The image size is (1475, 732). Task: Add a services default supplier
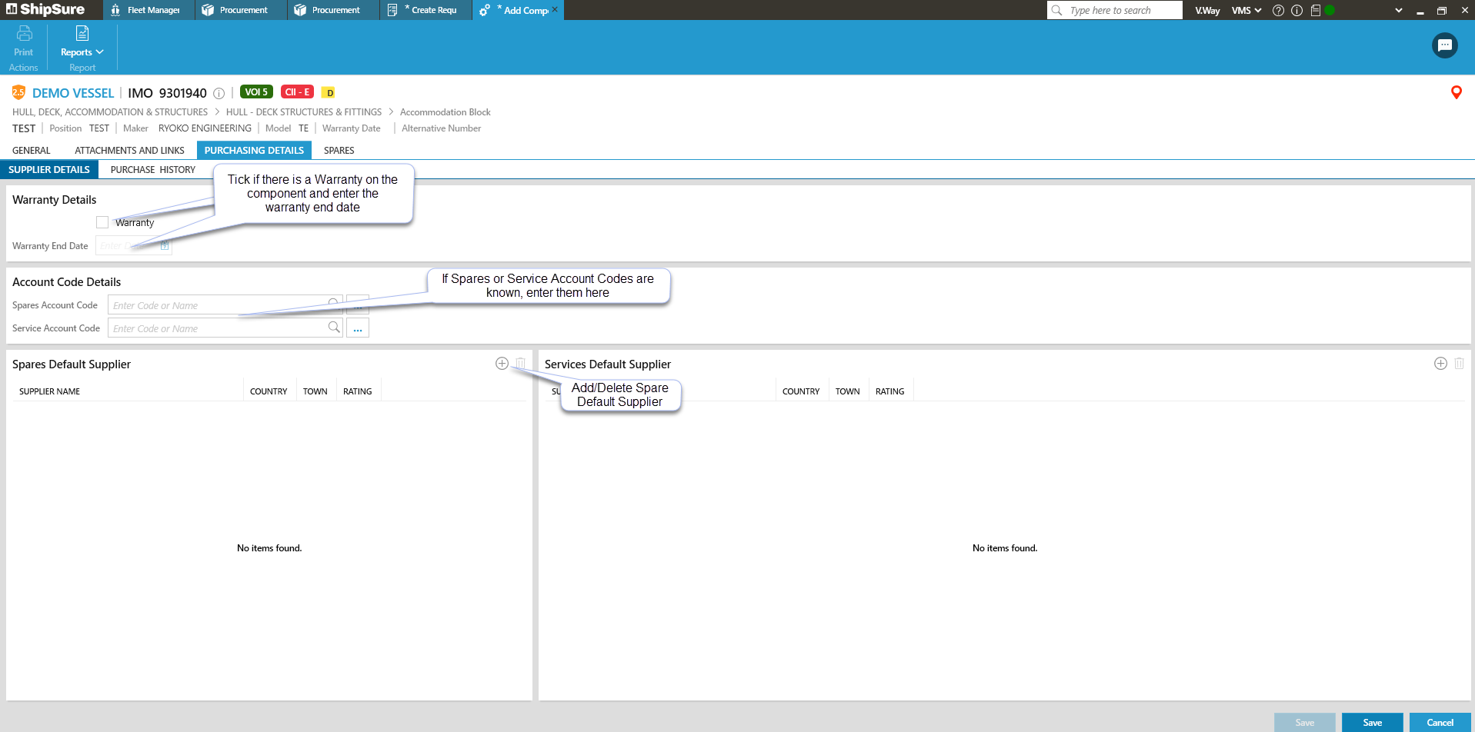click(x=1440, y=364)
